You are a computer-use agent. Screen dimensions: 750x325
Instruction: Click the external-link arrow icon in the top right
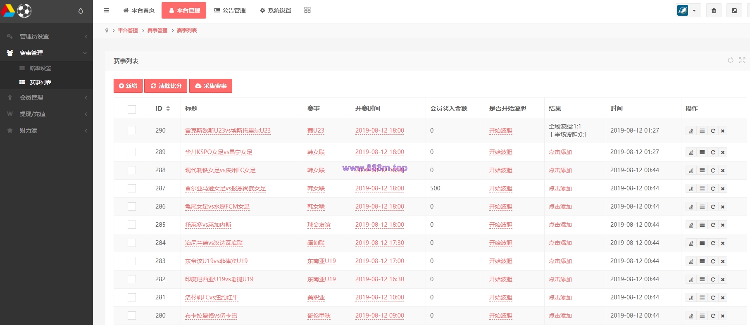pyautogui.click(x=734, y=11)
